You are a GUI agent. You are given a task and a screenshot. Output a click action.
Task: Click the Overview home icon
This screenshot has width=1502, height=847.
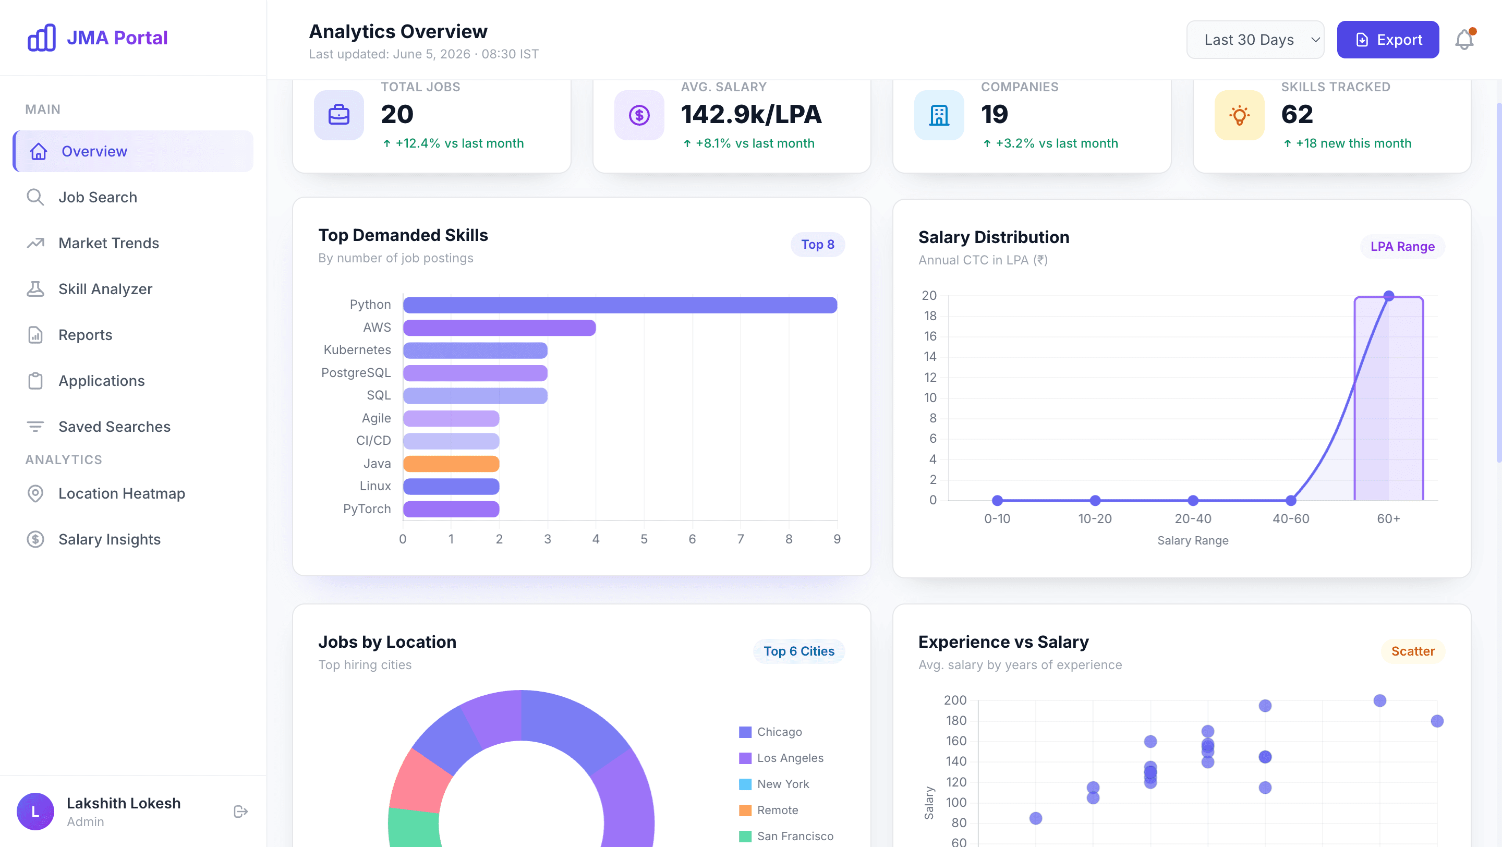39,152
